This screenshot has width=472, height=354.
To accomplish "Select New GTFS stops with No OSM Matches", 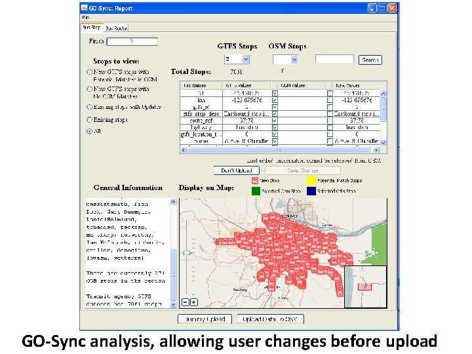I will (89, 89).
